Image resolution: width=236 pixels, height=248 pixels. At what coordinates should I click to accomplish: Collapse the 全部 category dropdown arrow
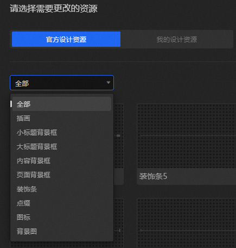pos(108,83)
